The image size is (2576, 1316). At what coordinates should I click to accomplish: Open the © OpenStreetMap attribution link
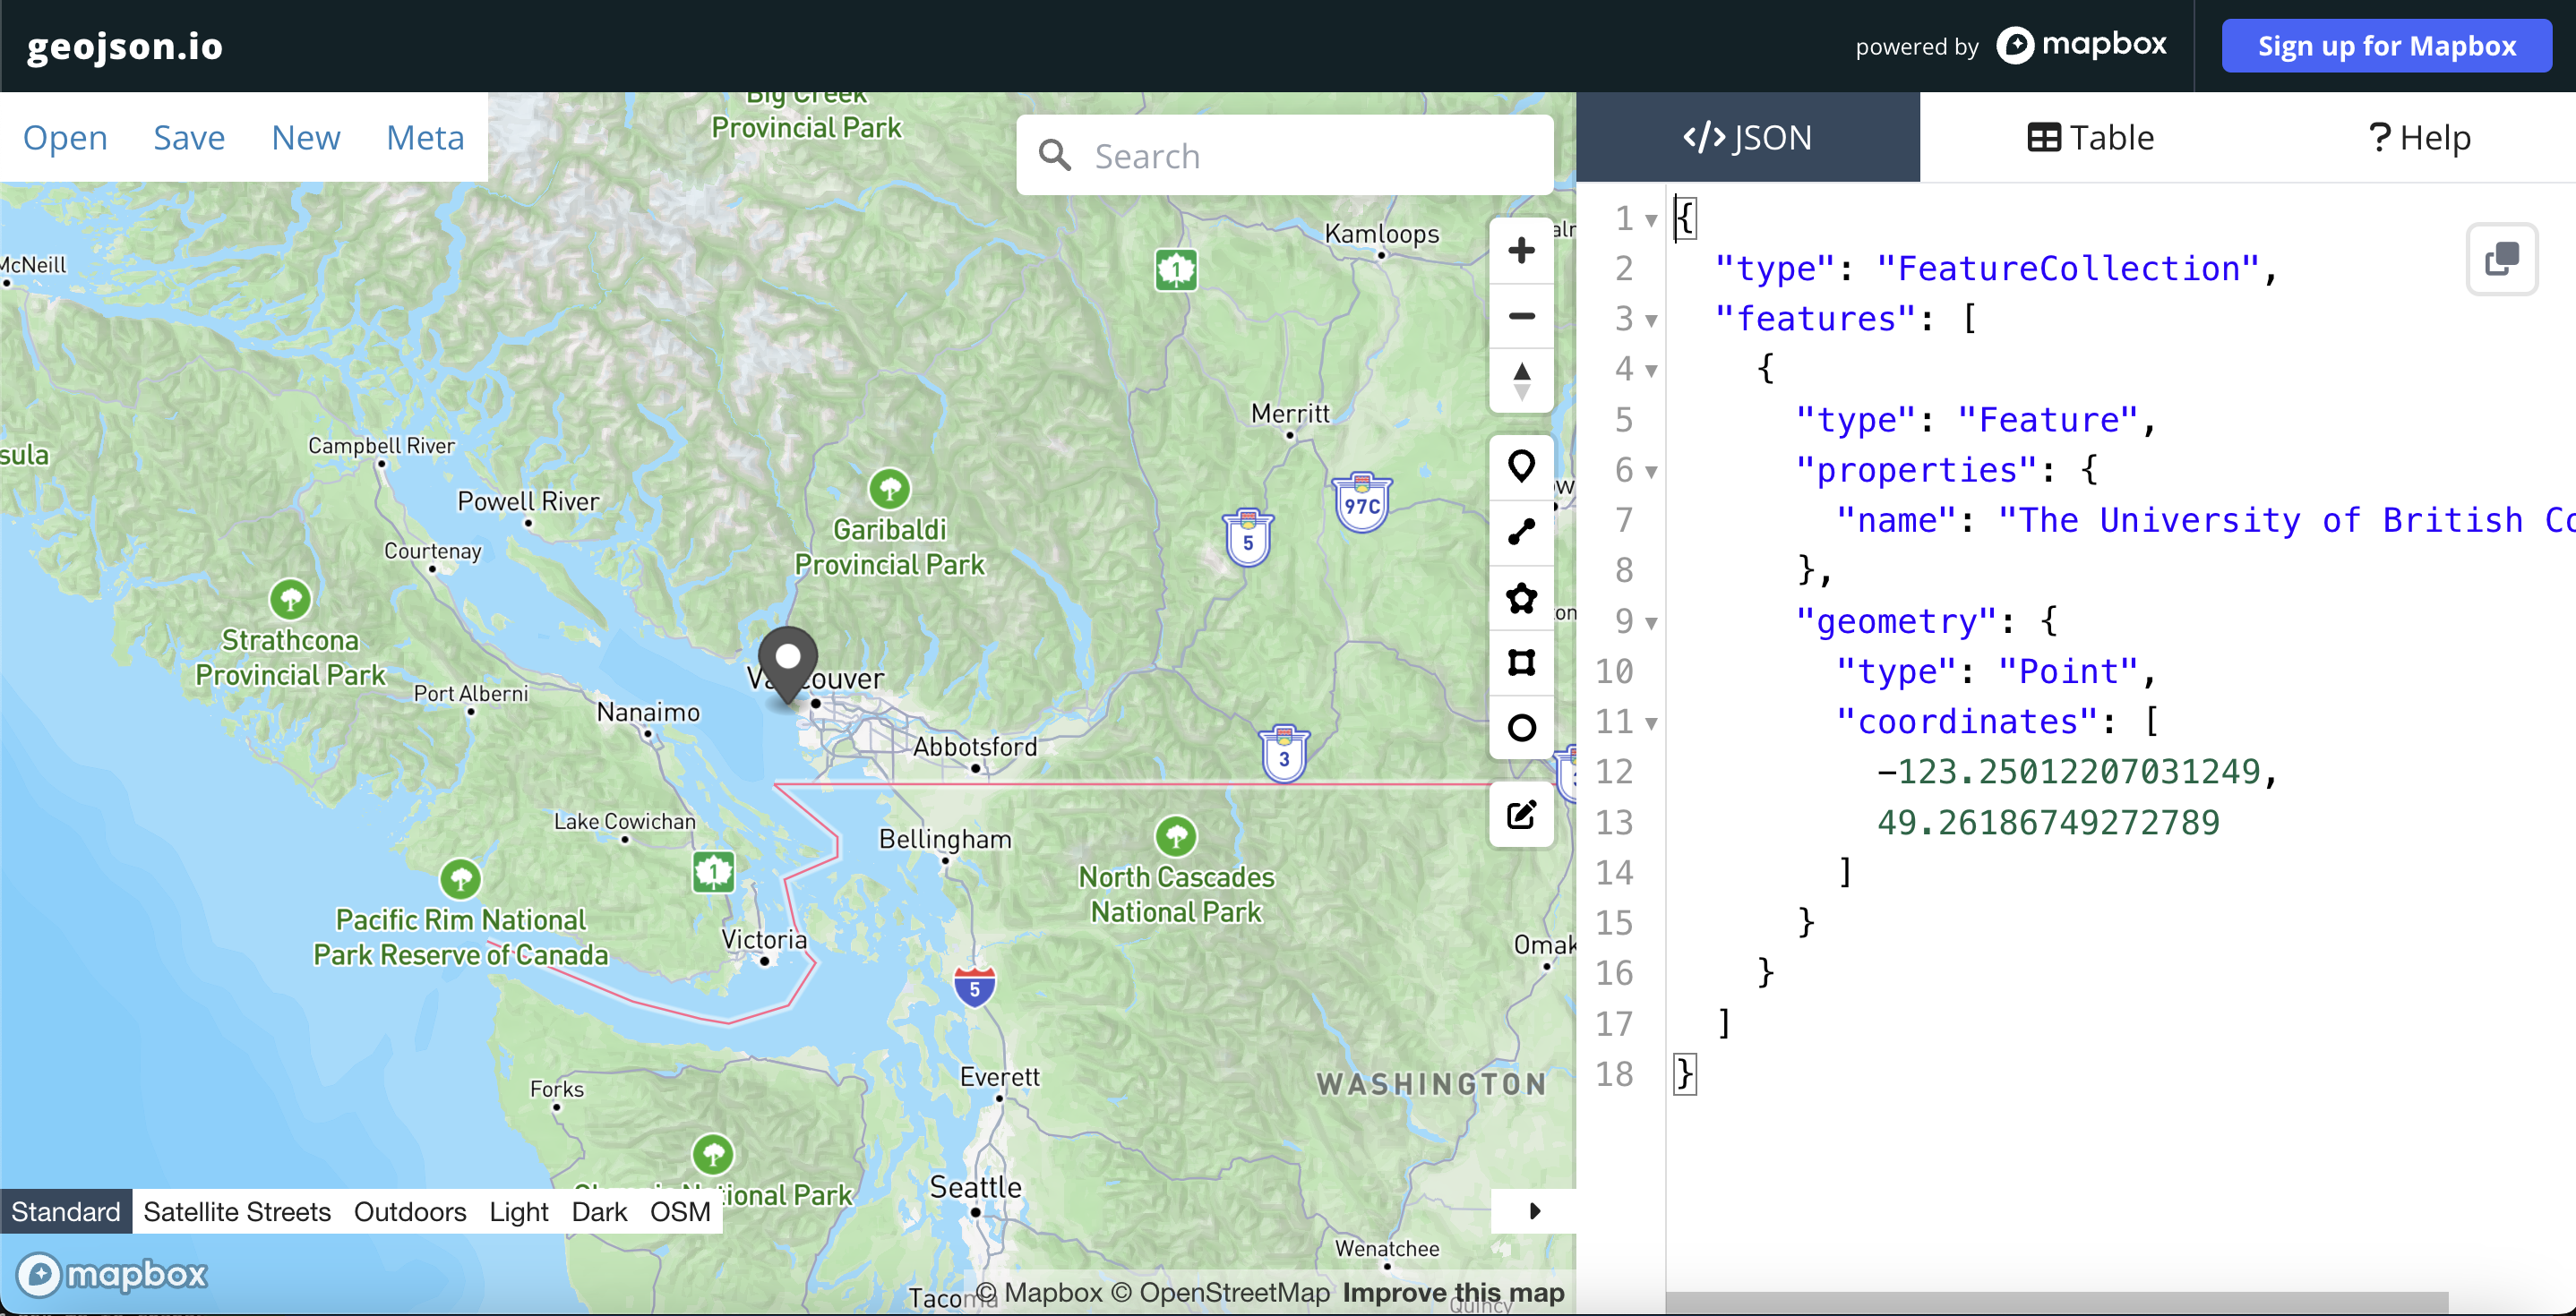click(x=1220, y=1292)
